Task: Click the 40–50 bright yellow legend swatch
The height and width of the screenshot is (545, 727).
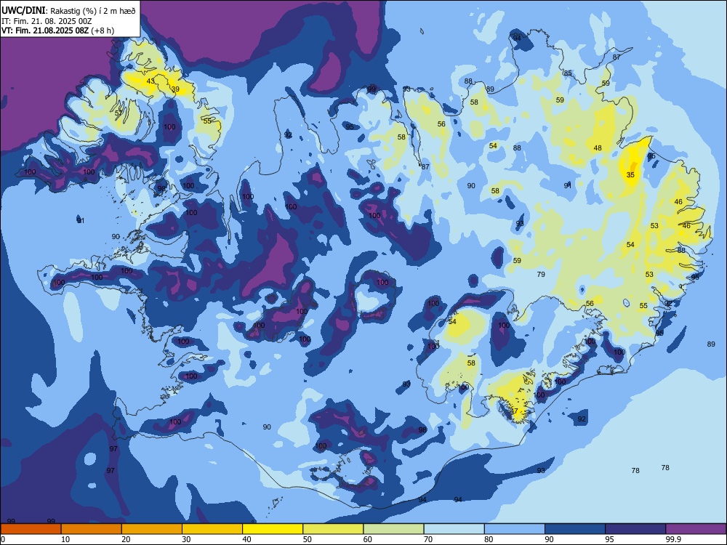Action: [x=273, y=529]
